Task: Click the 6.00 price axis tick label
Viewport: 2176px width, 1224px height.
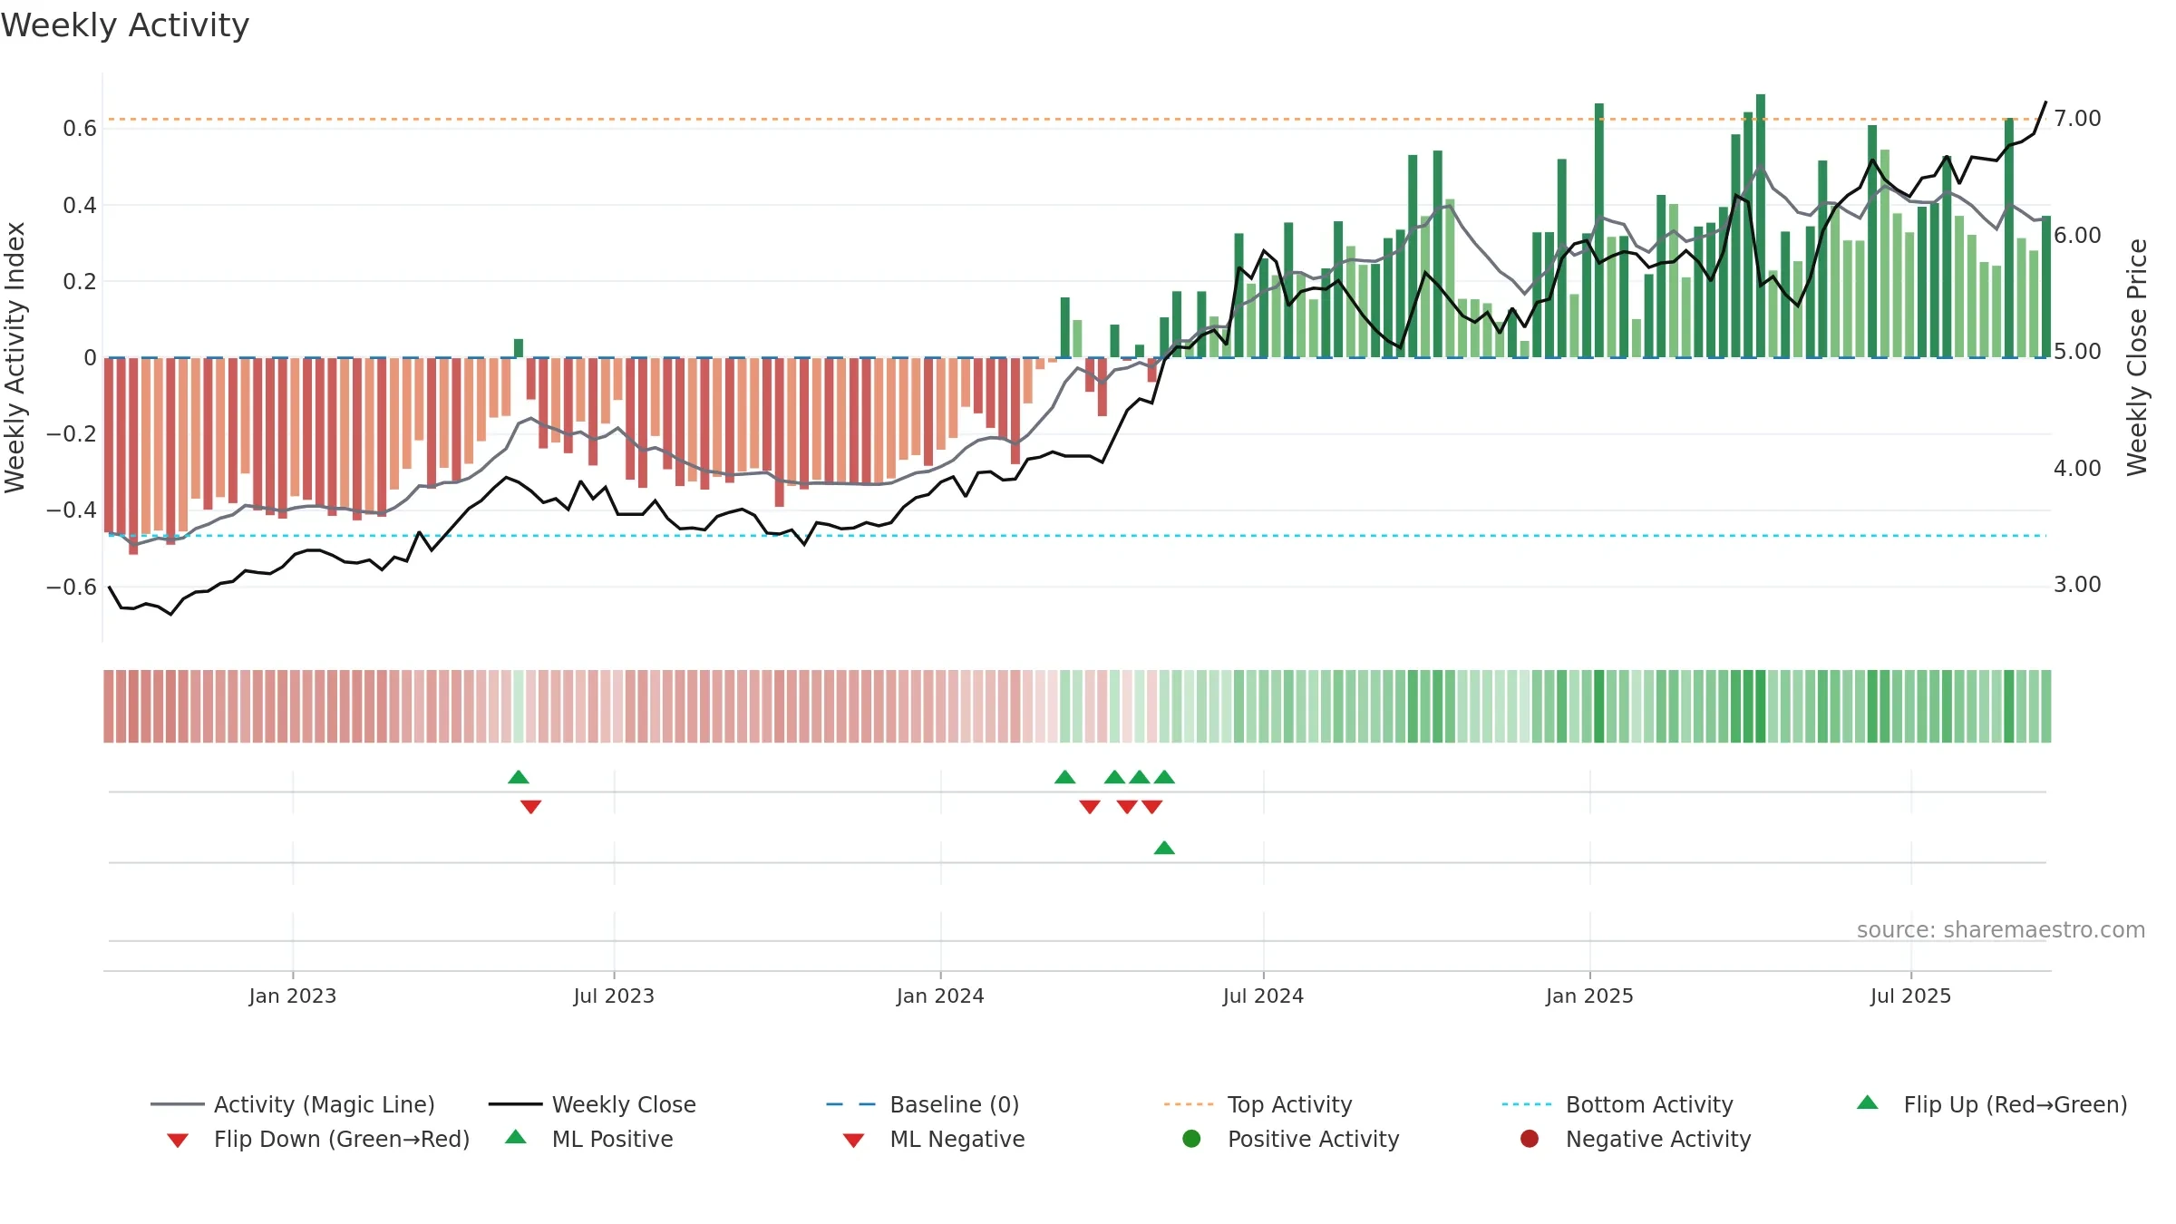Action: [x=2077, y=236]
